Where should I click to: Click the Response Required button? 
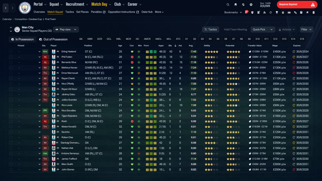pos(297,5)
